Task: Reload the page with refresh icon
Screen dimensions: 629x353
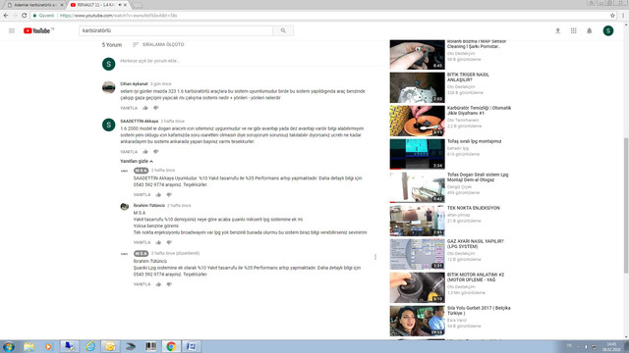Action: click(24, 16)
